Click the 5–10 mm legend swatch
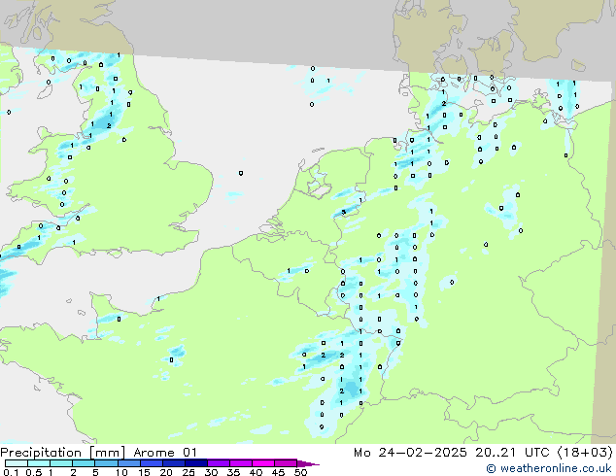This screenshot has width=616, height=476. [106, 463]
